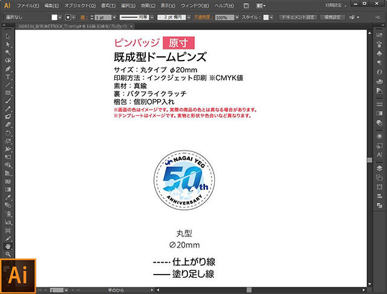This screenshot has width=387, height=294.
Task: Open the 2 pt 楕円 brush dropdown
Action: [x=189, y=18]
